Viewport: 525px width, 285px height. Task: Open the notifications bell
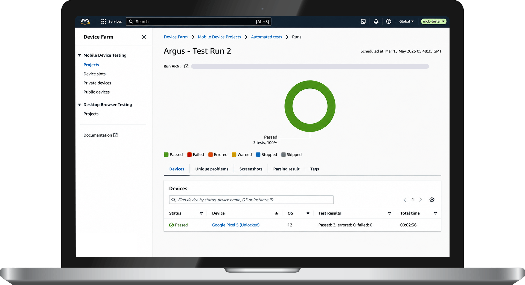[x=376, y=21]
